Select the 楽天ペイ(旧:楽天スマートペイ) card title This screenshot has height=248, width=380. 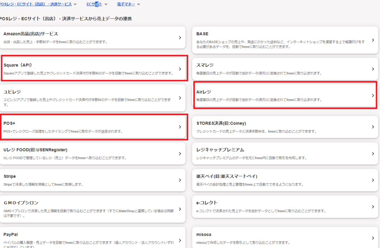(x=227, y=177)
